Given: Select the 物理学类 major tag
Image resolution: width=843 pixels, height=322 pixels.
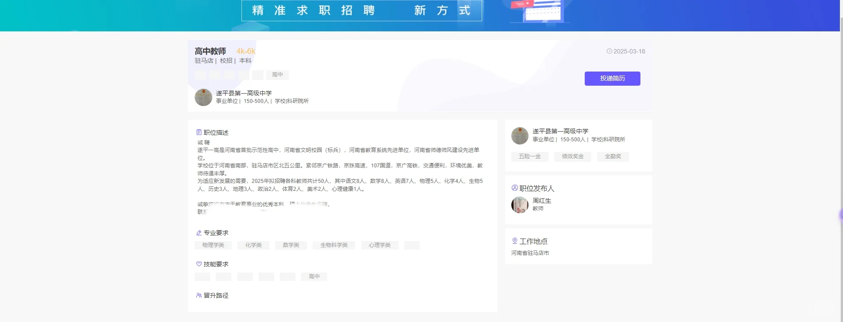Looking at the screenshot, I should tap(213, 245).
